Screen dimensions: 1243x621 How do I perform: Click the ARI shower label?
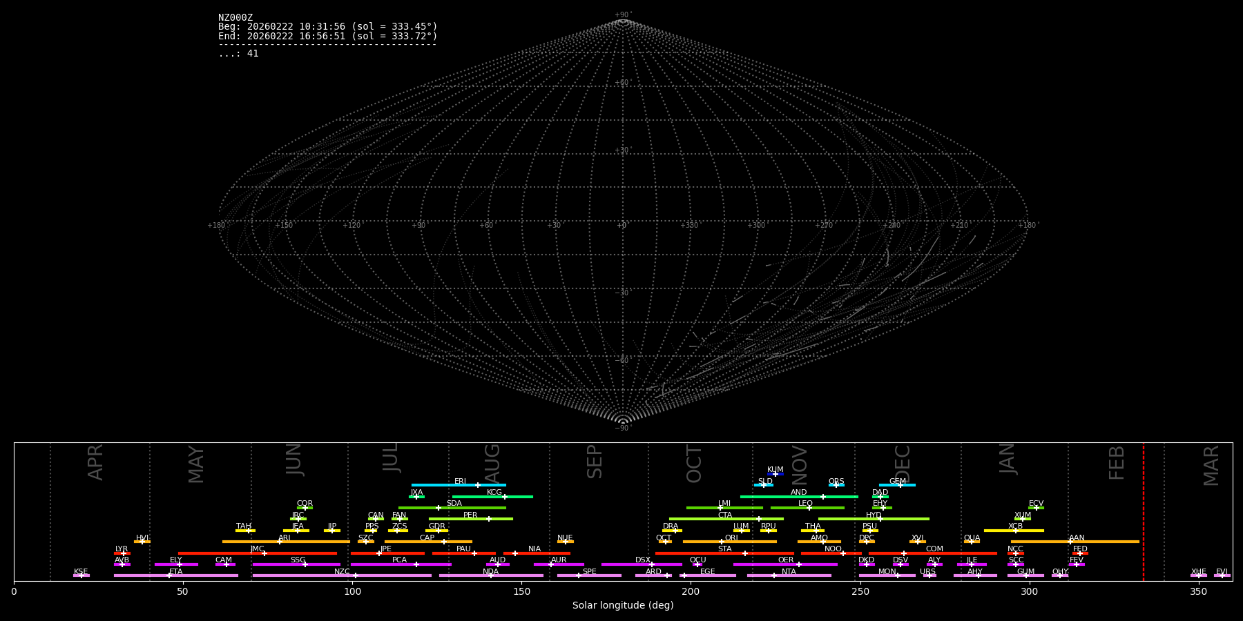pos(285,538)
